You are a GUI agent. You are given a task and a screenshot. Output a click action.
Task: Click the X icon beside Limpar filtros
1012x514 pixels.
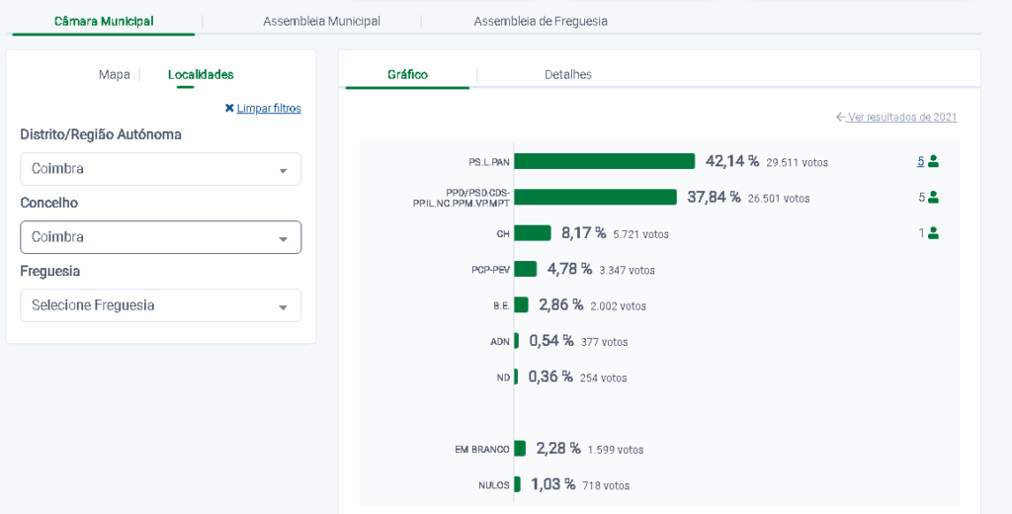[x=229, y=109]
